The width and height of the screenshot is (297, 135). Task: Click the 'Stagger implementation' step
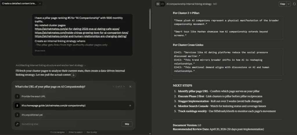(x=220, y=101)
